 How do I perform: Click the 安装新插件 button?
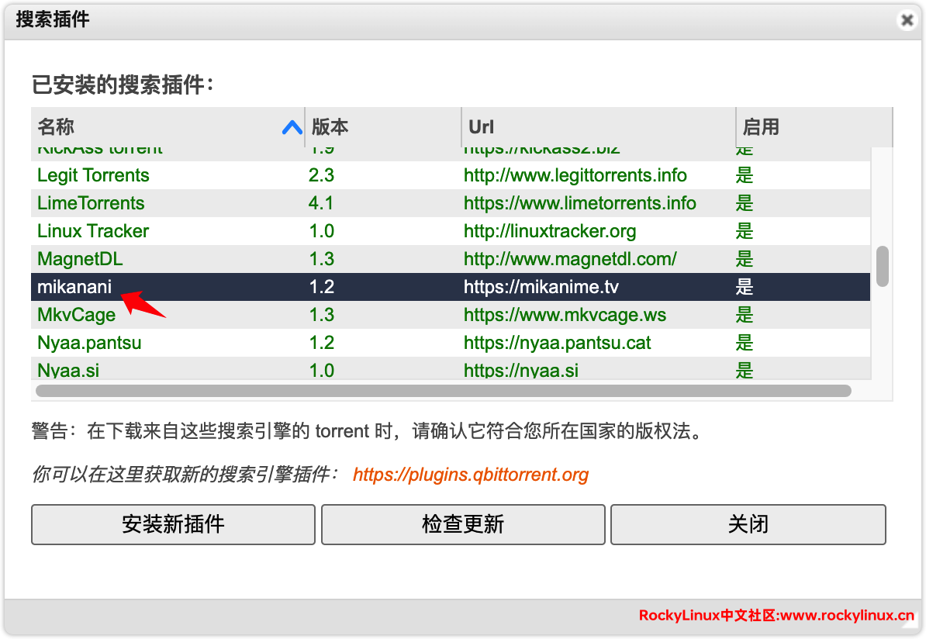click(x=173, y=524)
